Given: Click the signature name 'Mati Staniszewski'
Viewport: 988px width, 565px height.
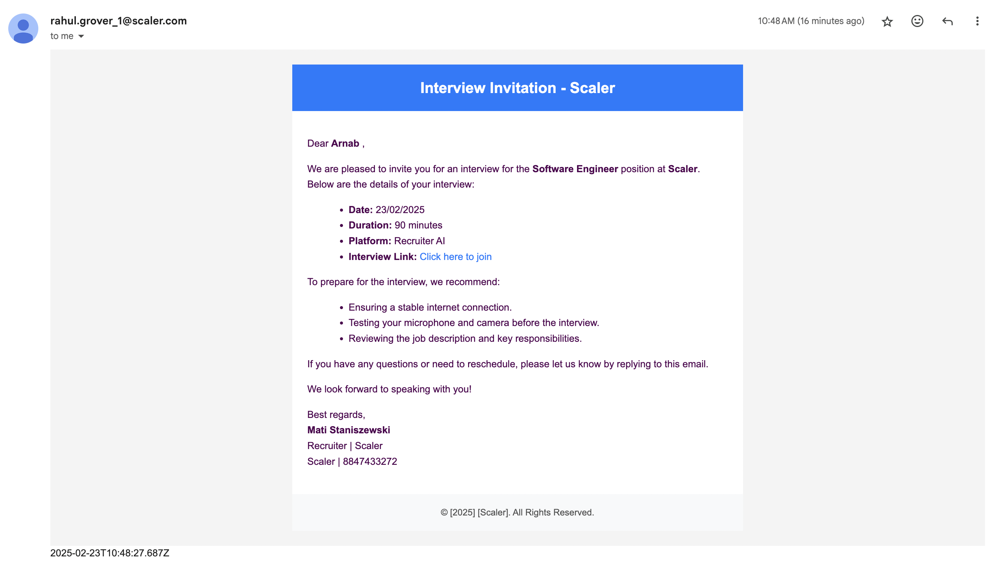Looking at the screenshot, I should 349,430.
